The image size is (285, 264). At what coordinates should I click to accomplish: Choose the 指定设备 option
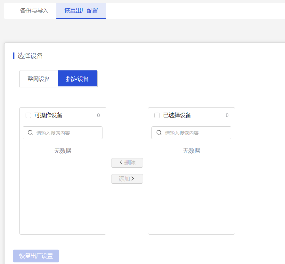tap(77, 79)
